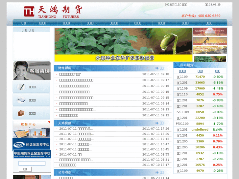Click the price value 17960

[x=200, y=88]
